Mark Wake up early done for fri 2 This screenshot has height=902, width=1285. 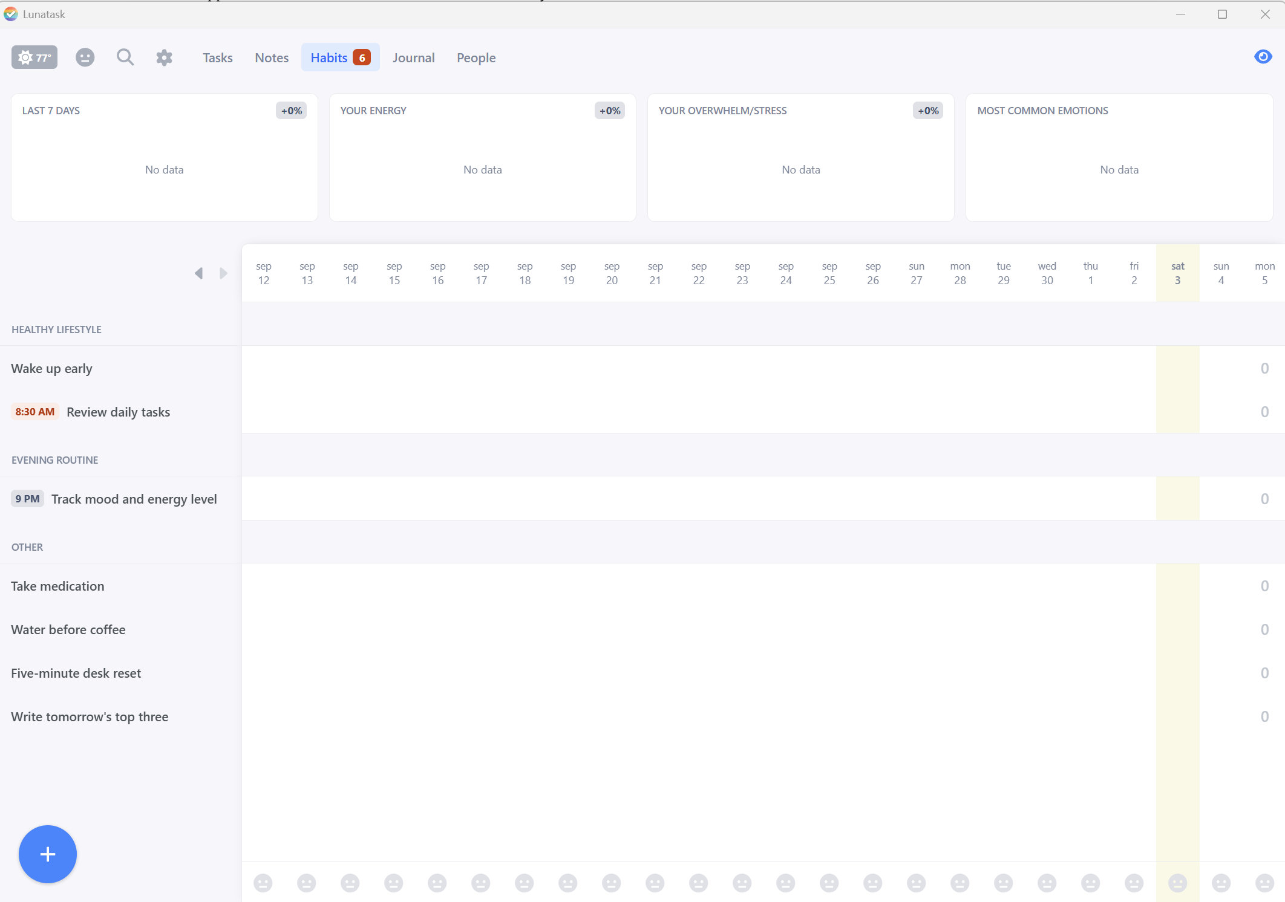(1134, 368)
